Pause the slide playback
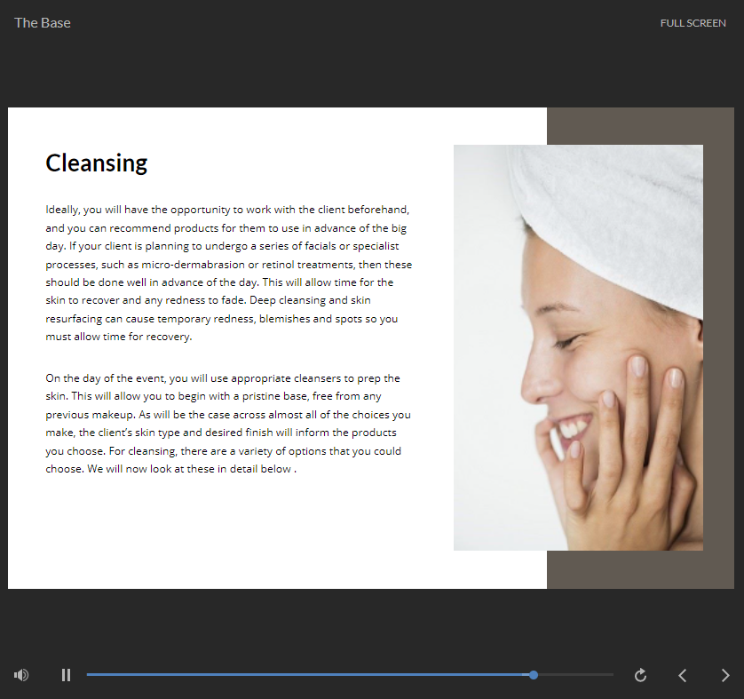This screenshot has height=699, width=744. (x=66, y=675)
